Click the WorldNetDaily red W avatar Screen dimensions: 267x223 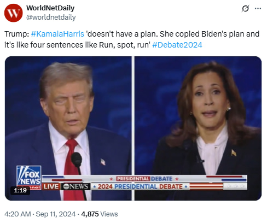(13, 13)
